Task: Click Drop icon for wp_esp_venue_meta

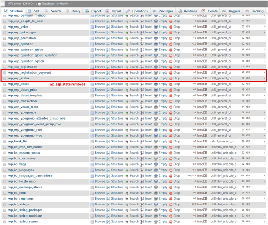Action: point(171,107)
